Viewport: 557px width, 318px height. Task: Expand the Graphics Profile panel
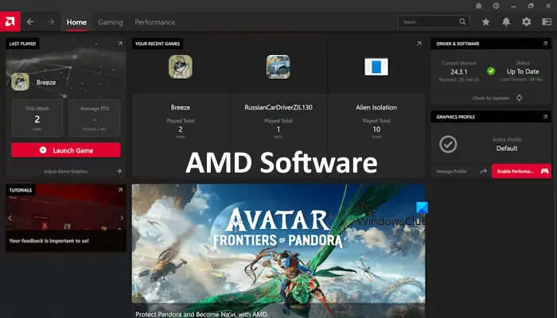click(x=545, y=116)
